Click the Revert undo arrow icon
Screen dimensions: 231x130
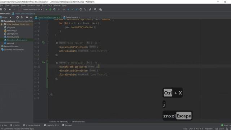coord(85,9)
